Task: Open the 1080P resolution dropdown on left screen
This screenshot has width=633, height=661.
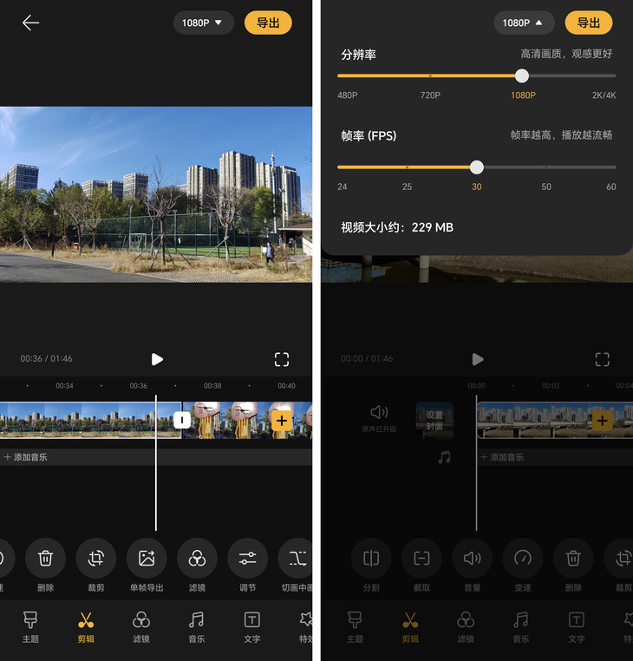Action: (204, 23)
